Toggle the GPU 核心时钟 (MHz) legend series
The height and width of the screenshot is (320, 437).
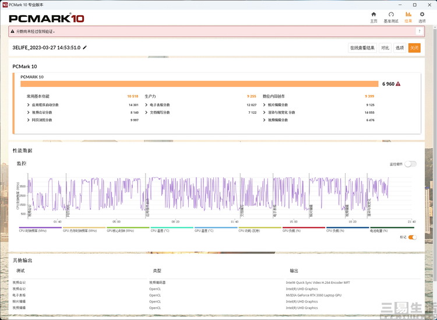point(128,230)
